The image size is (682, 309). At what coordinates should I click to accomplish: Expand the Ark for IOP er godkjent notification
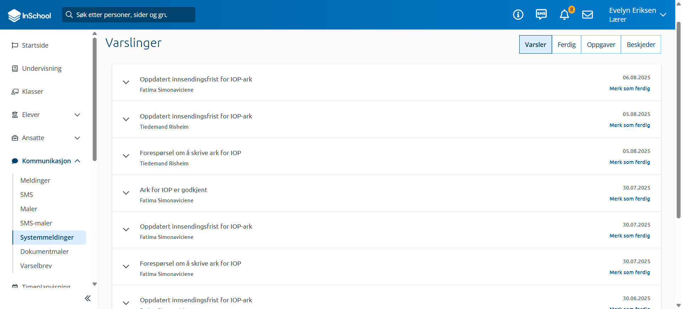pos(126,193)
